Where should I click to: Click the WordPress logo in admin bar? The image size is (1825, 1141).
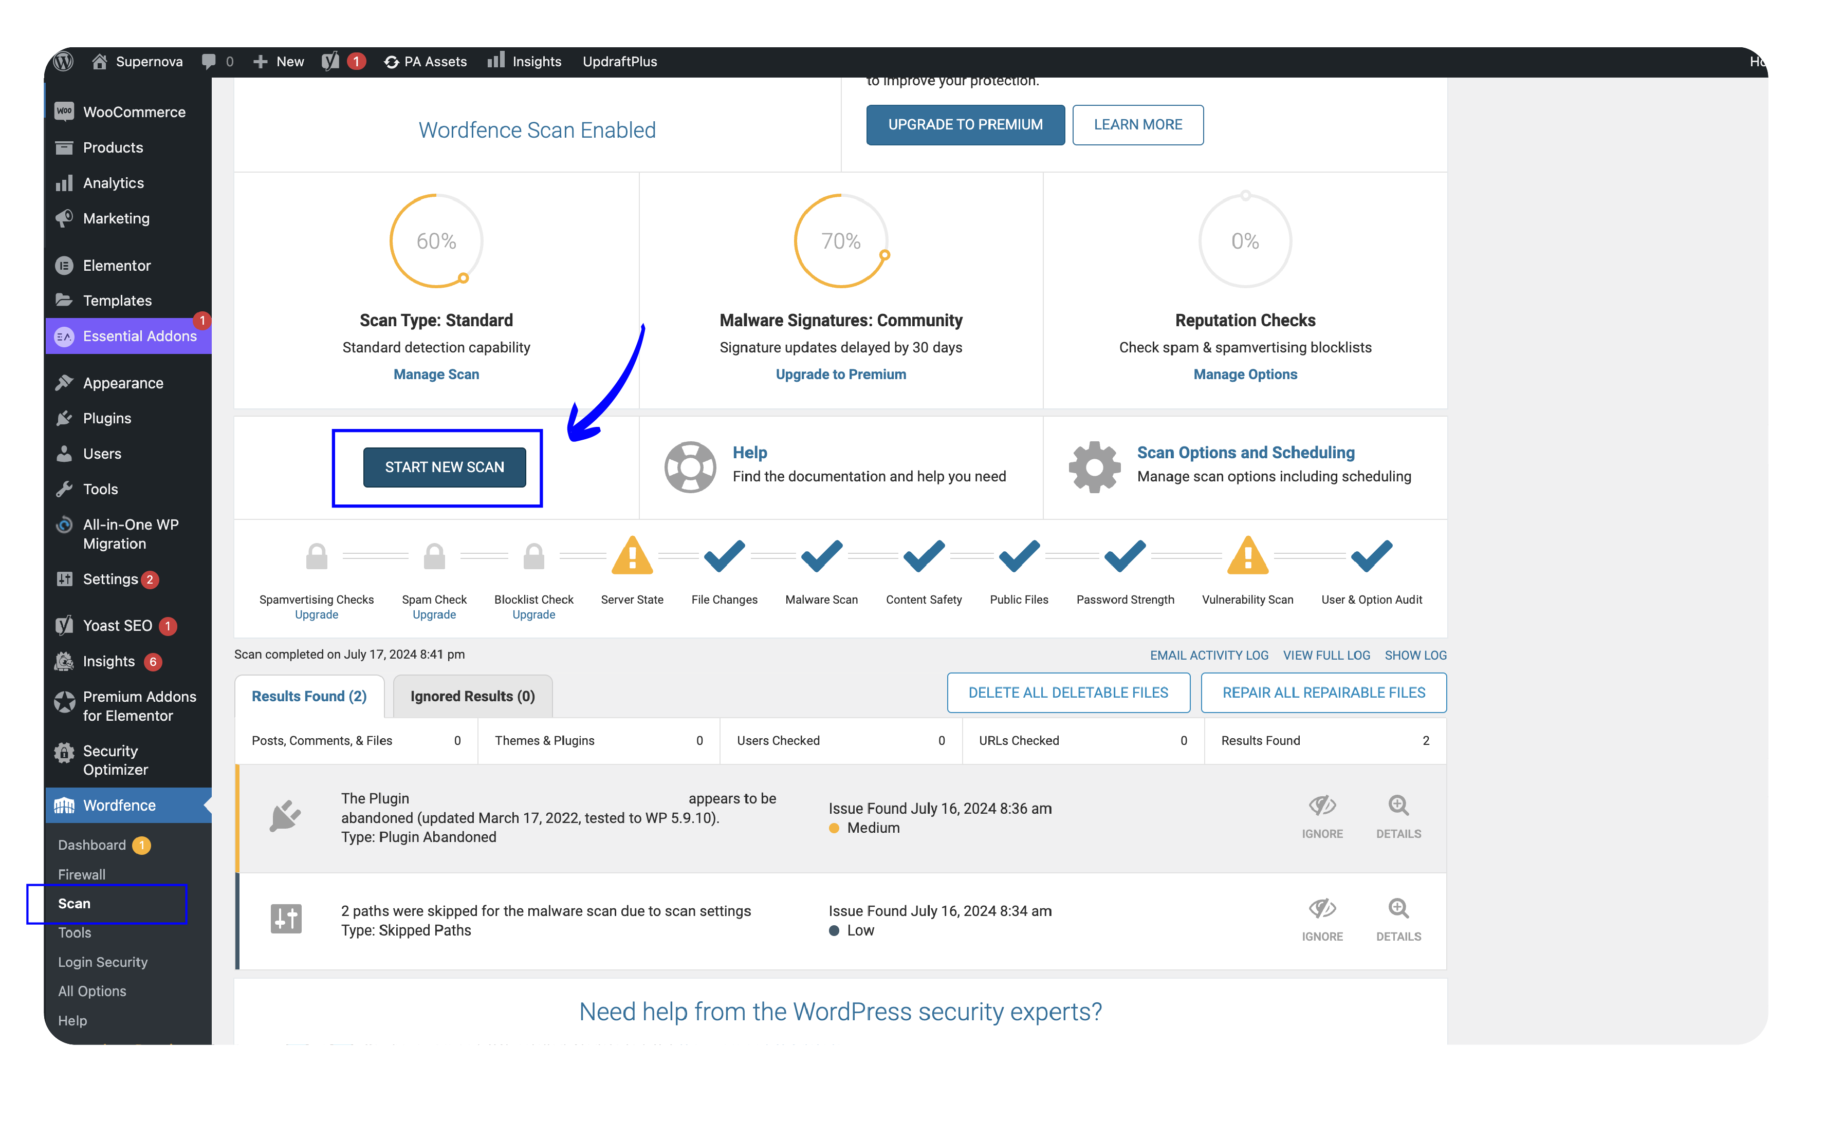click(x=64, y=61)
